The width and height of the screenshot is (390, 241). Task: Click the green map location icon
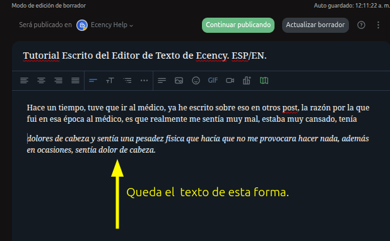pyautogui.click(x=264, y=81)
